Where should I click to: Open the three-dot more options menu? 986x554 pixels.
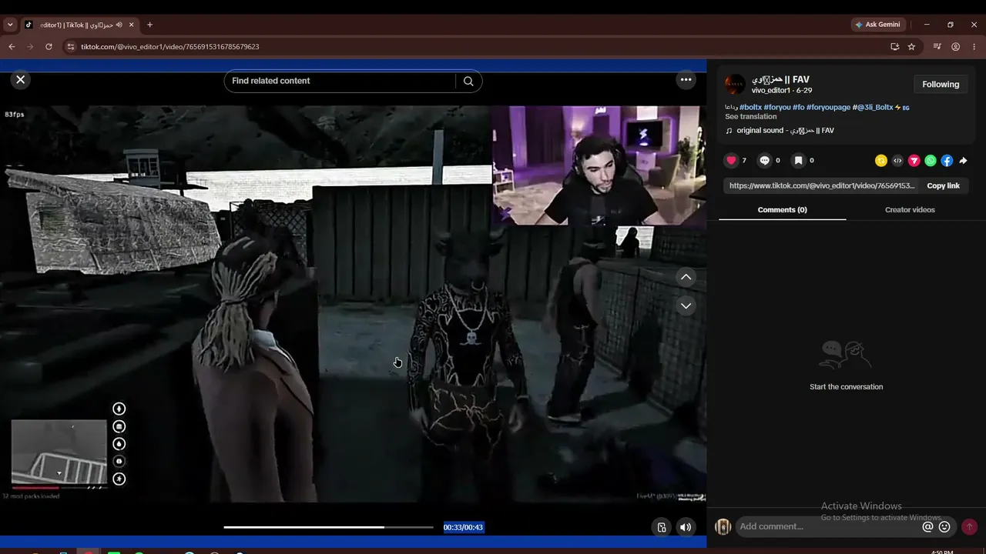[686, 79]
